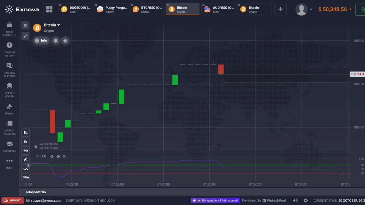Remove the RSI indicator
The image size is (365, 205).
tap(64, 156)
